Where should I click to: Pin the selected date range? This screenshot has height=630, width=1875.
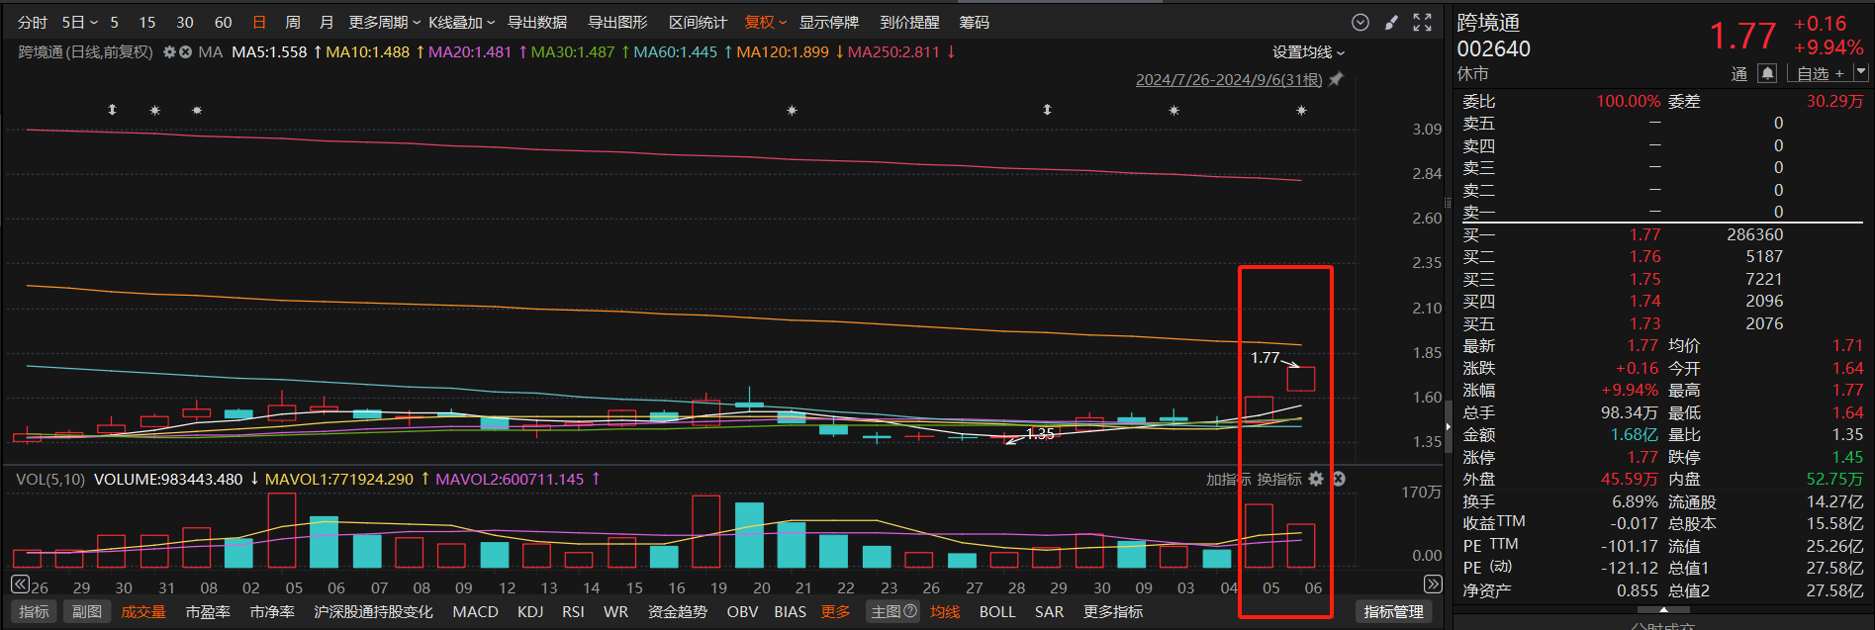coord(1336,79)
